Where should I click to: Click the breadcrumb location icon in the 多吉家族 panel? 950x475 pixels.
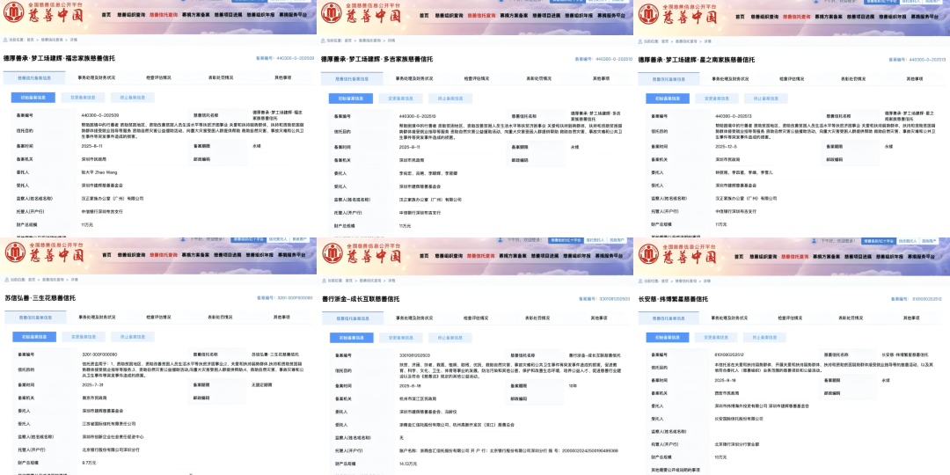click(324, 40)
